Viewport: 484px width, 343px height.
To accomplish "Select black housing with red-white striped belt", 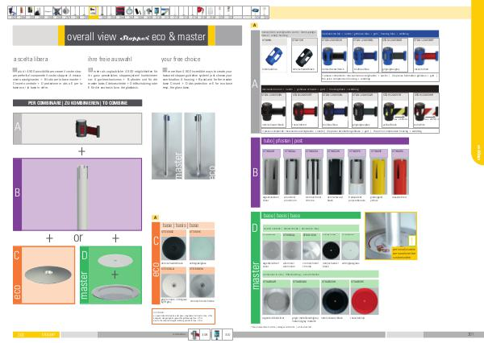I will tap(426, 111).
